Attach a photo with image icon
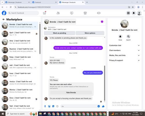The image size is (145, 116). [x=49, y=106]
